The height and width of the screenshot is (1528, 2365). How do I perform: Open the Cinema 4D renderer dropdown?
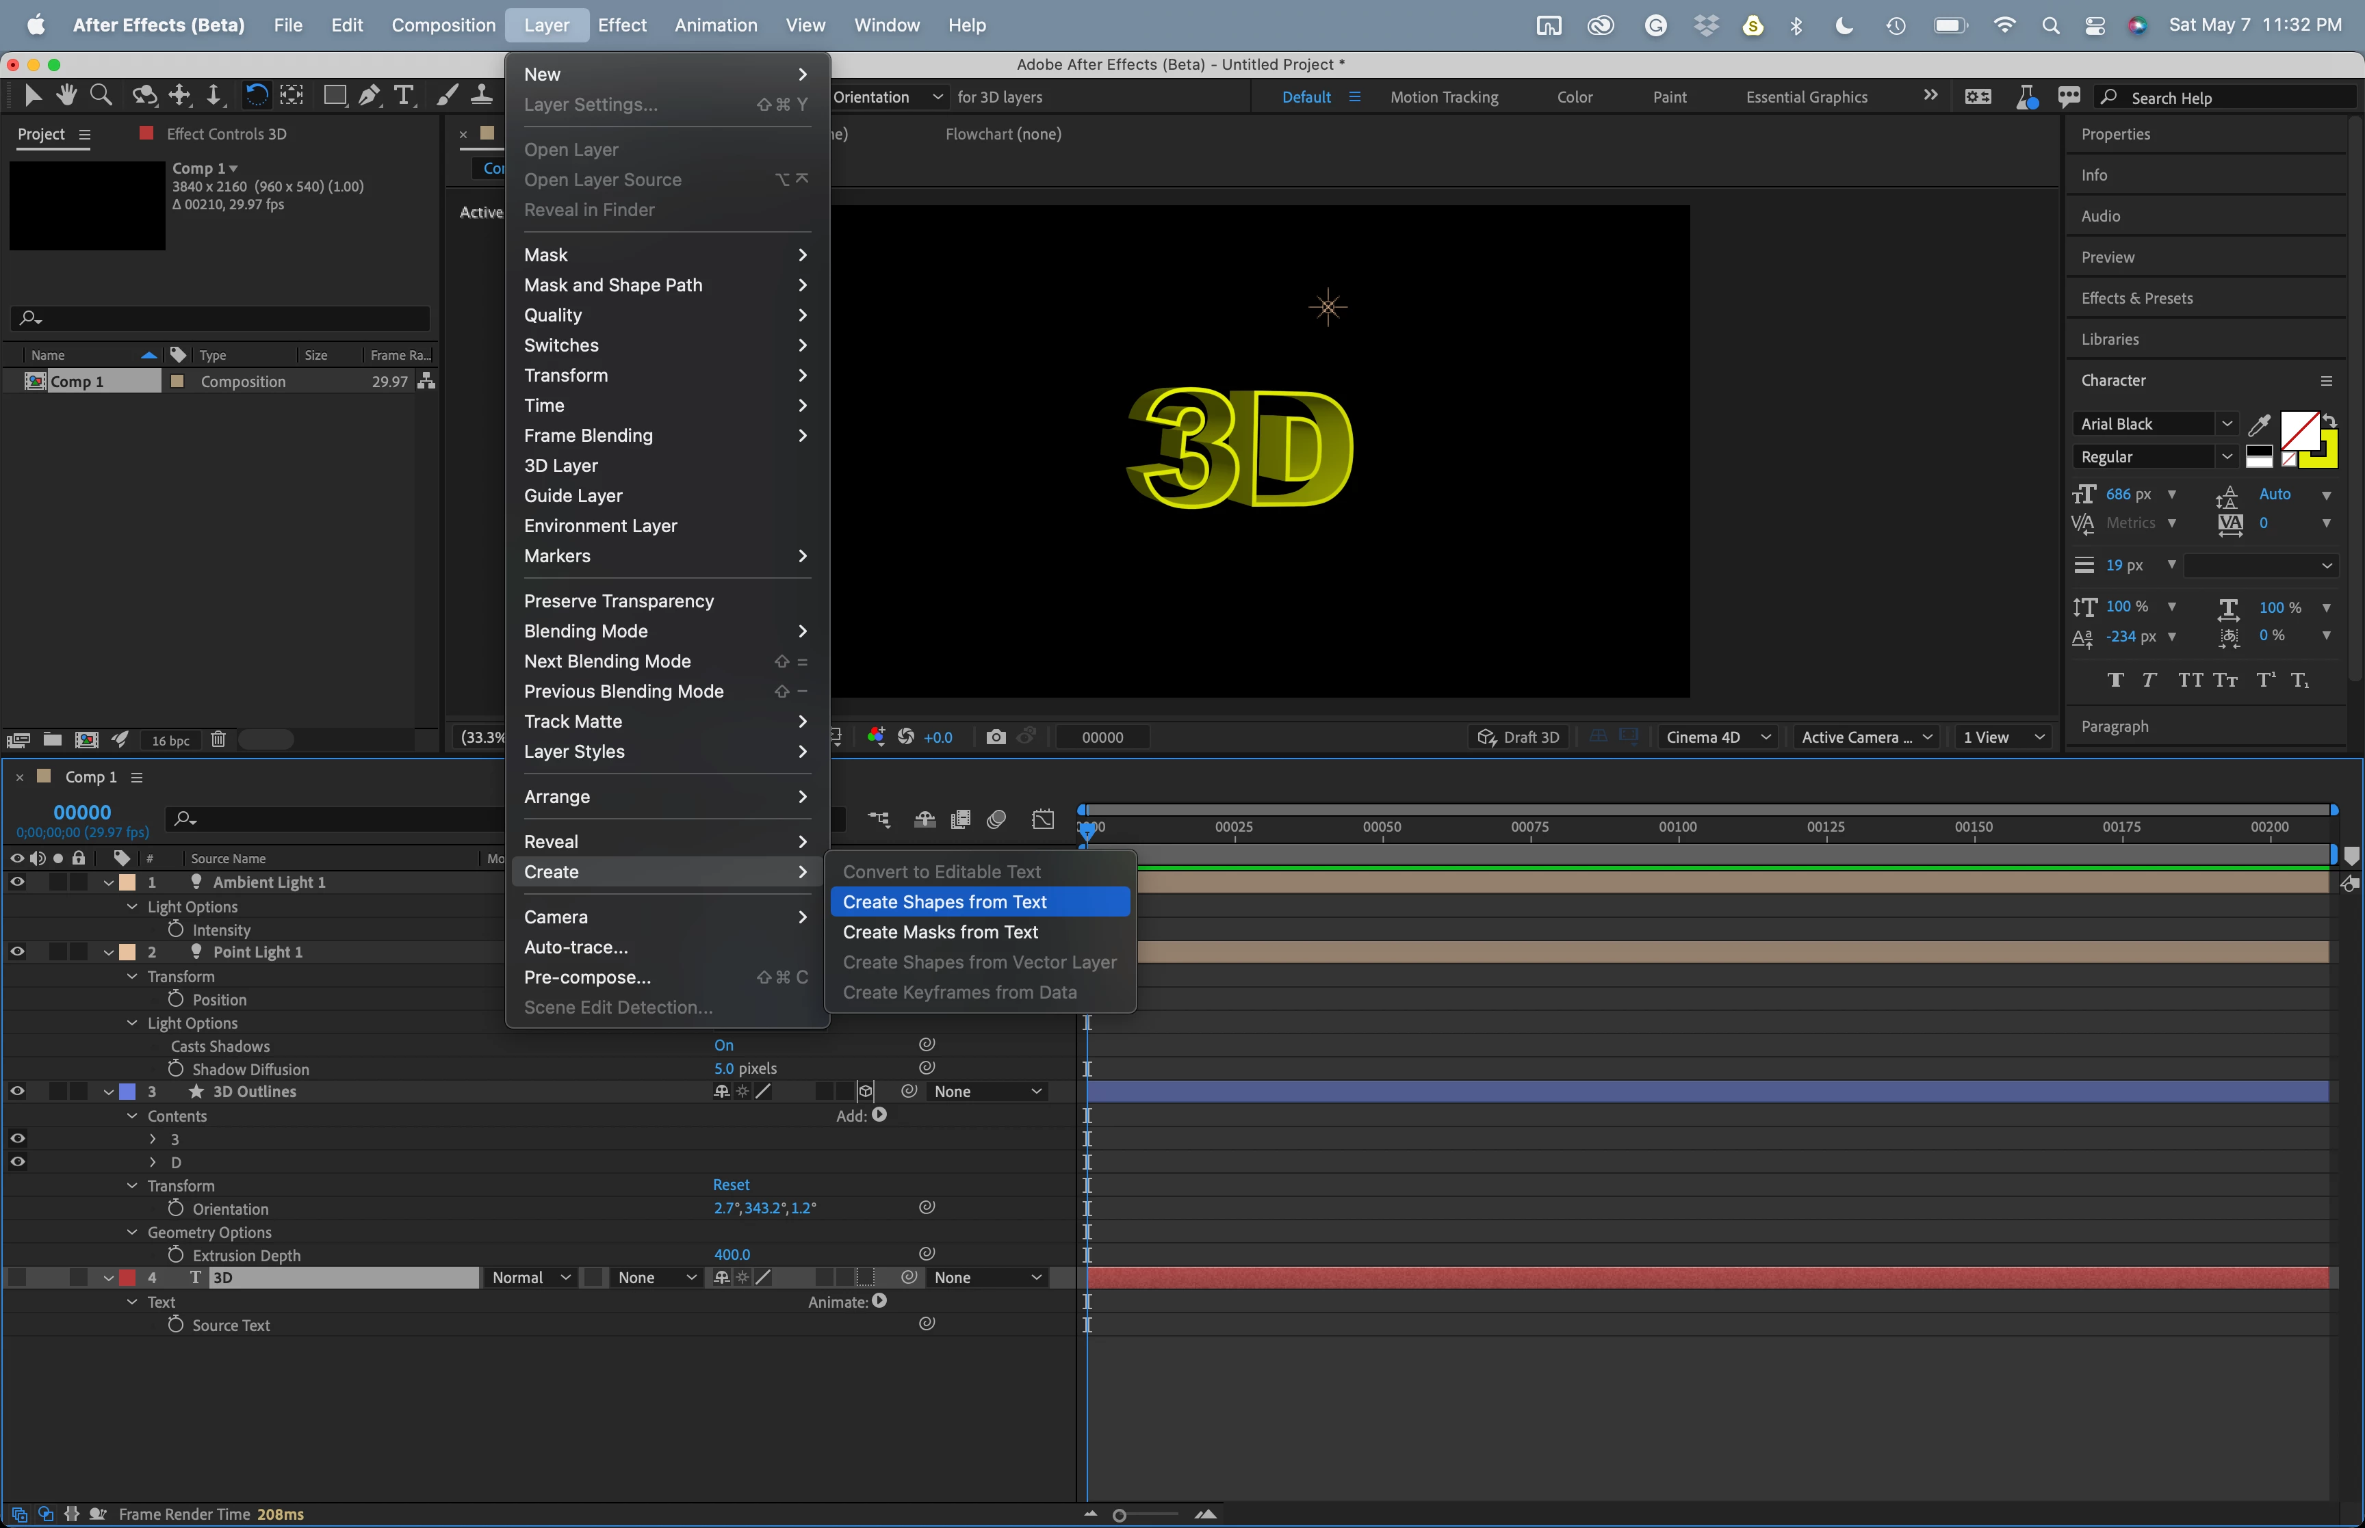[x=1718, y=737]
